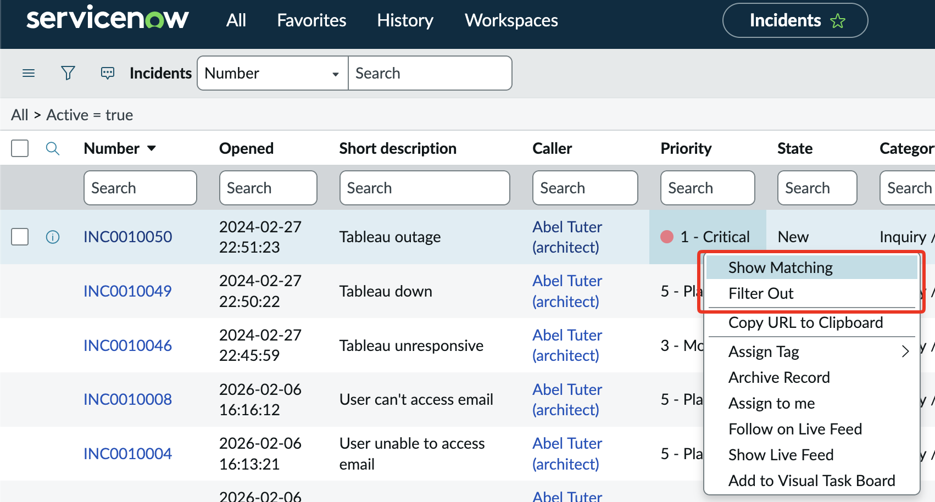Open the Number field search dropdown
The image size is (935, 502).
pyautogui.click(x=272, y=73)
